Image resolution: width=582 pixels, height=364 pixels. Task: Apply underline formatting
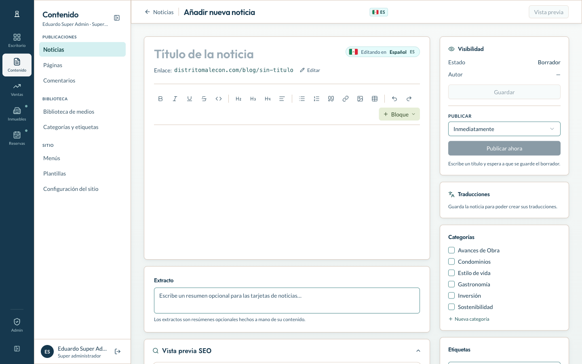tap(190, 99)
